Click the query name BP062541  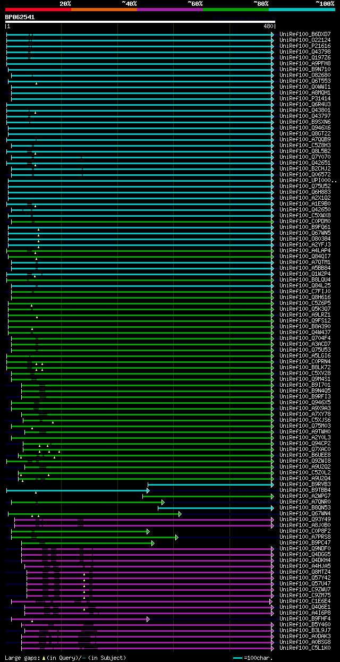[20, 17]
